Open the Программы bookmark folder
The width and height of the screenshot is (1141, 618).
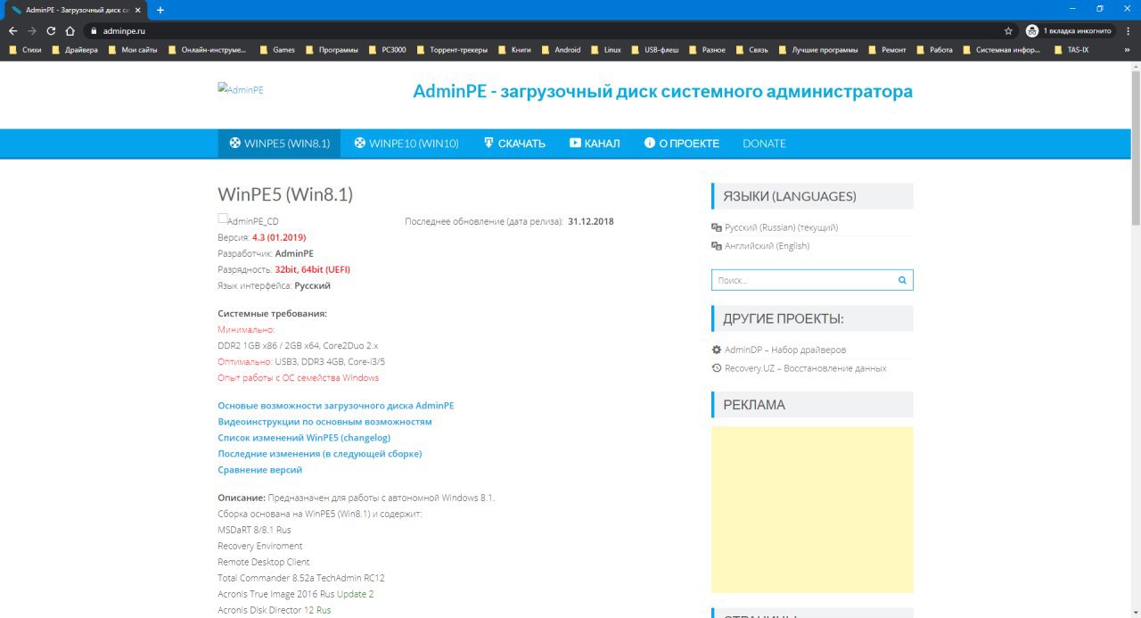point(332,50)
